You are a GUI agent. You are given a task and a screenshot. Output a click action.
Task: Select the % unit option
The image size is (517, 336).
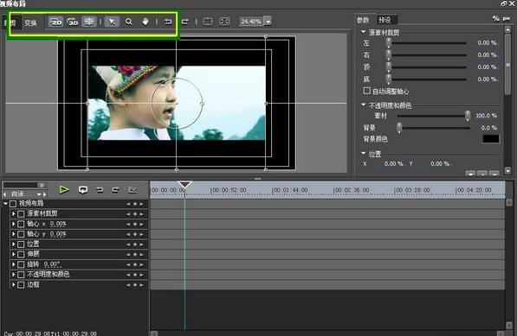tap(495, 18)
